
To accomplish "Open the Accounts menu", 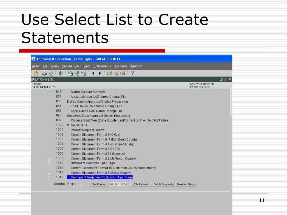I will coord(121,66).
